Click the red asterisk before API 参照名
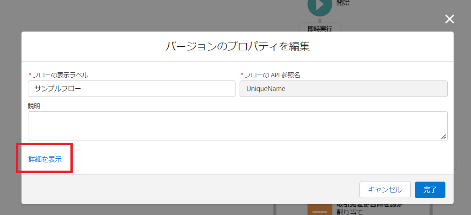Image resolution: width=471 pixels, height=215 pixels. click(242, 75)
